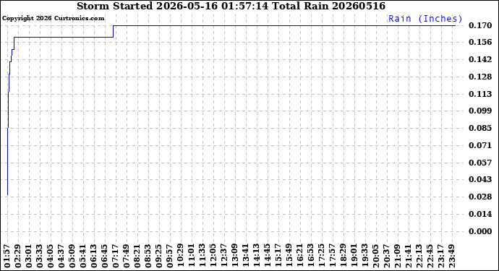
Task: Click the 0.028 y-axis value
Action: (480, 197)
